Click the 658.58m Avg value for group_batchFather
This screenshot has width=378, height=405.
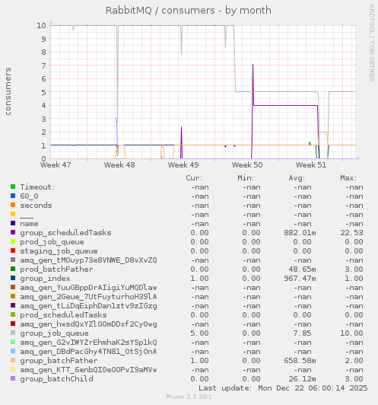(x=300, y=361)
